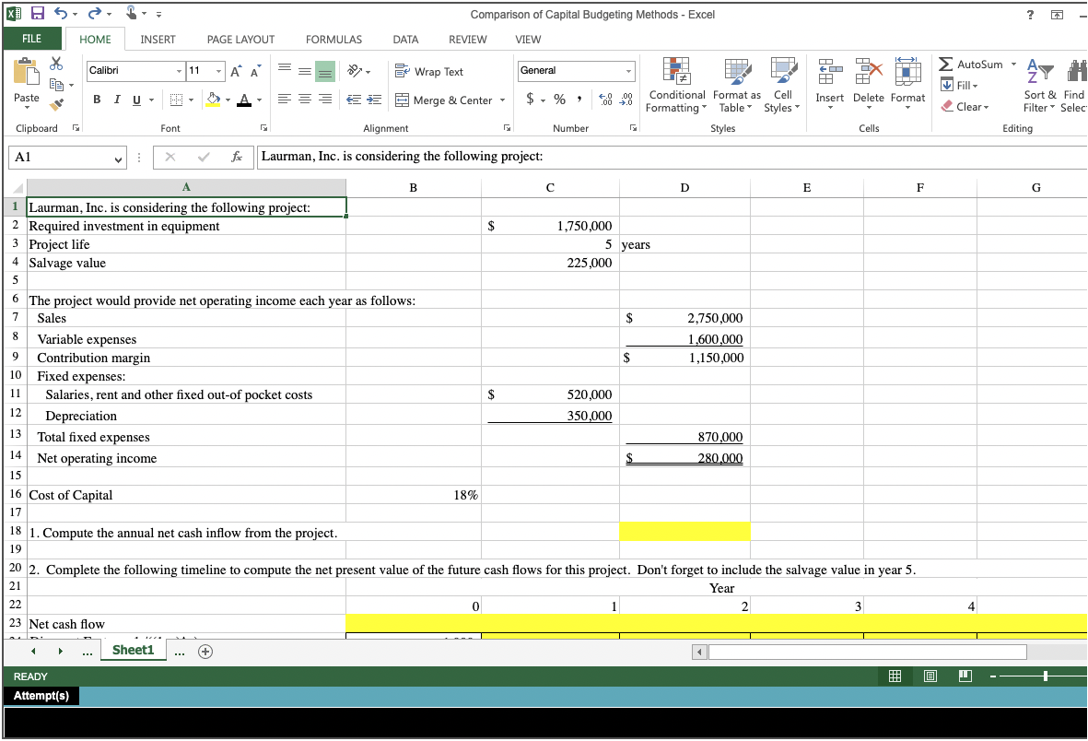This screenshot has width=1088, height=741.
Task: Open the font size dropdown
Action: (x=220, y=70)
